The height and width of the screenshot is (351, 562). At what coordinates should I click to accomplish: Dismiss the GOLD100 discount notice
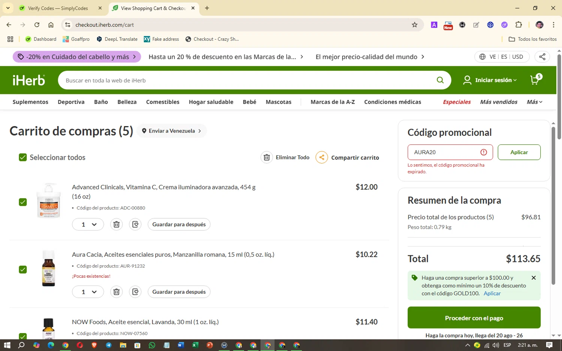(534, 278)
